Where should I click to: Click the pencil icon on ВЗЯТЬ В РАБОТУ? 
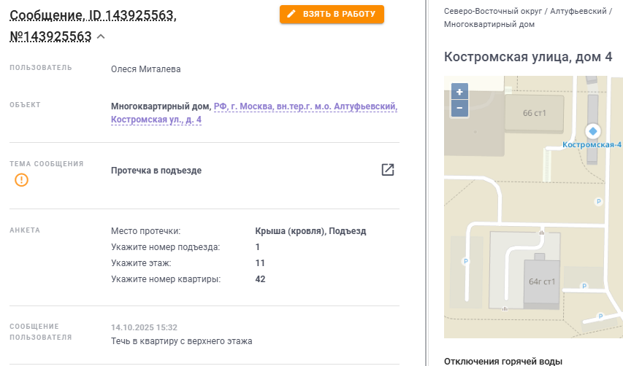[x=291, y=14]
